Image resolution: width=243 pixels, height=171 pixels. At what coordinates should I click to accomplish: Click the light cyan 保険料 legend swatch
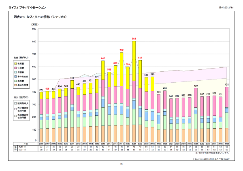click(15, 73)
